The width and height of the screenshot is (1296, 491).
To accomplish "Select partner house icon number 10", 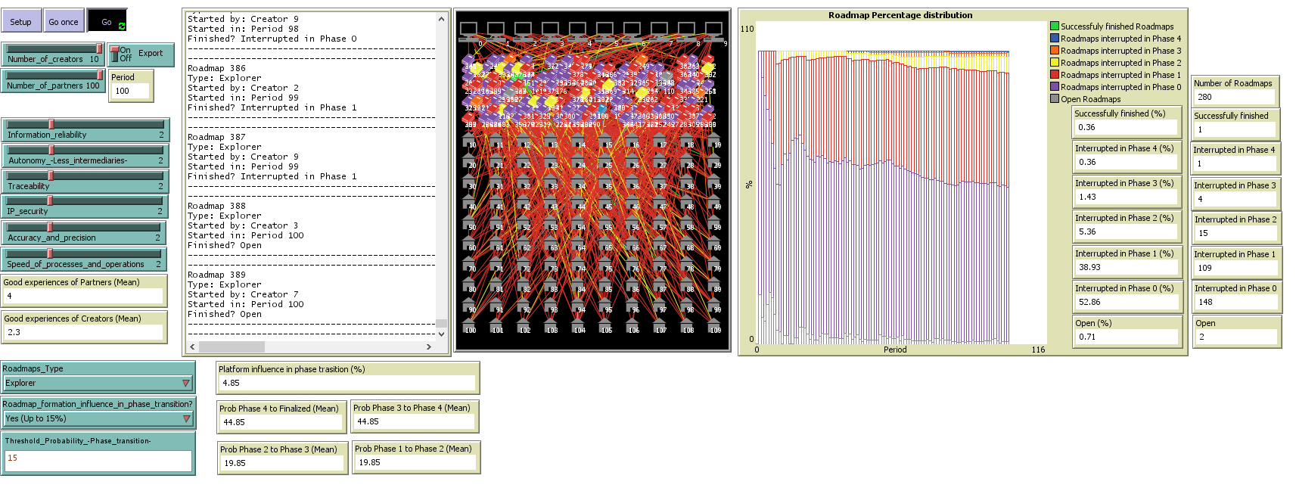I will [469, 140].
